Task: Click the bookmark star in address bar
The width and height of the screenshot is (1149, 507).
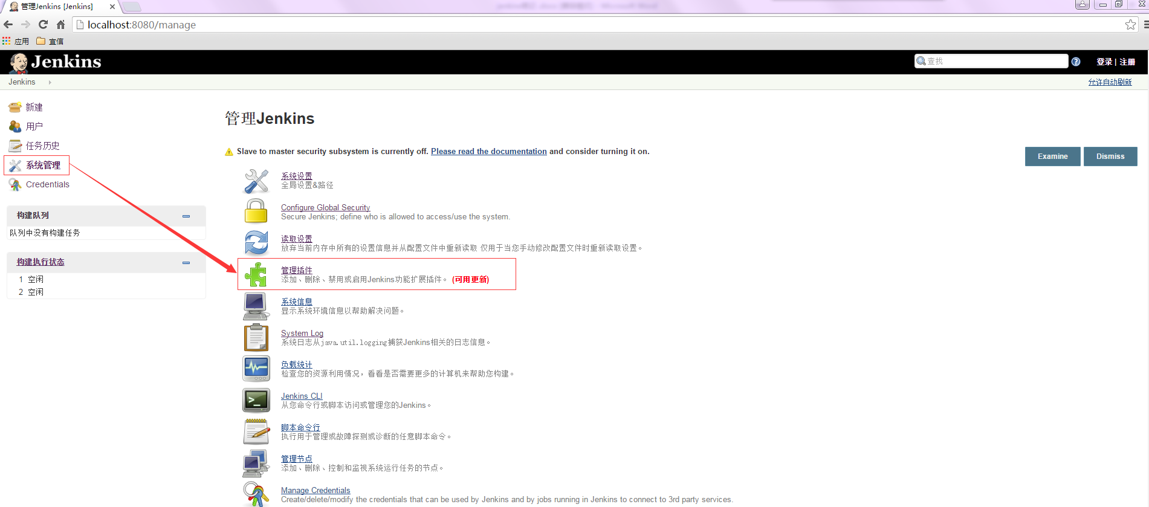Action: click(x=1130, y=25)
